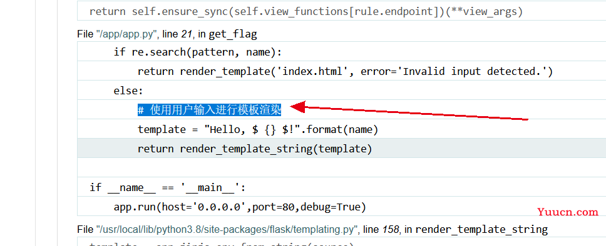Image resolution: width=606 pixels, height=246 pixels.
Task: Click the empty code line below the return
Action: 341,167
